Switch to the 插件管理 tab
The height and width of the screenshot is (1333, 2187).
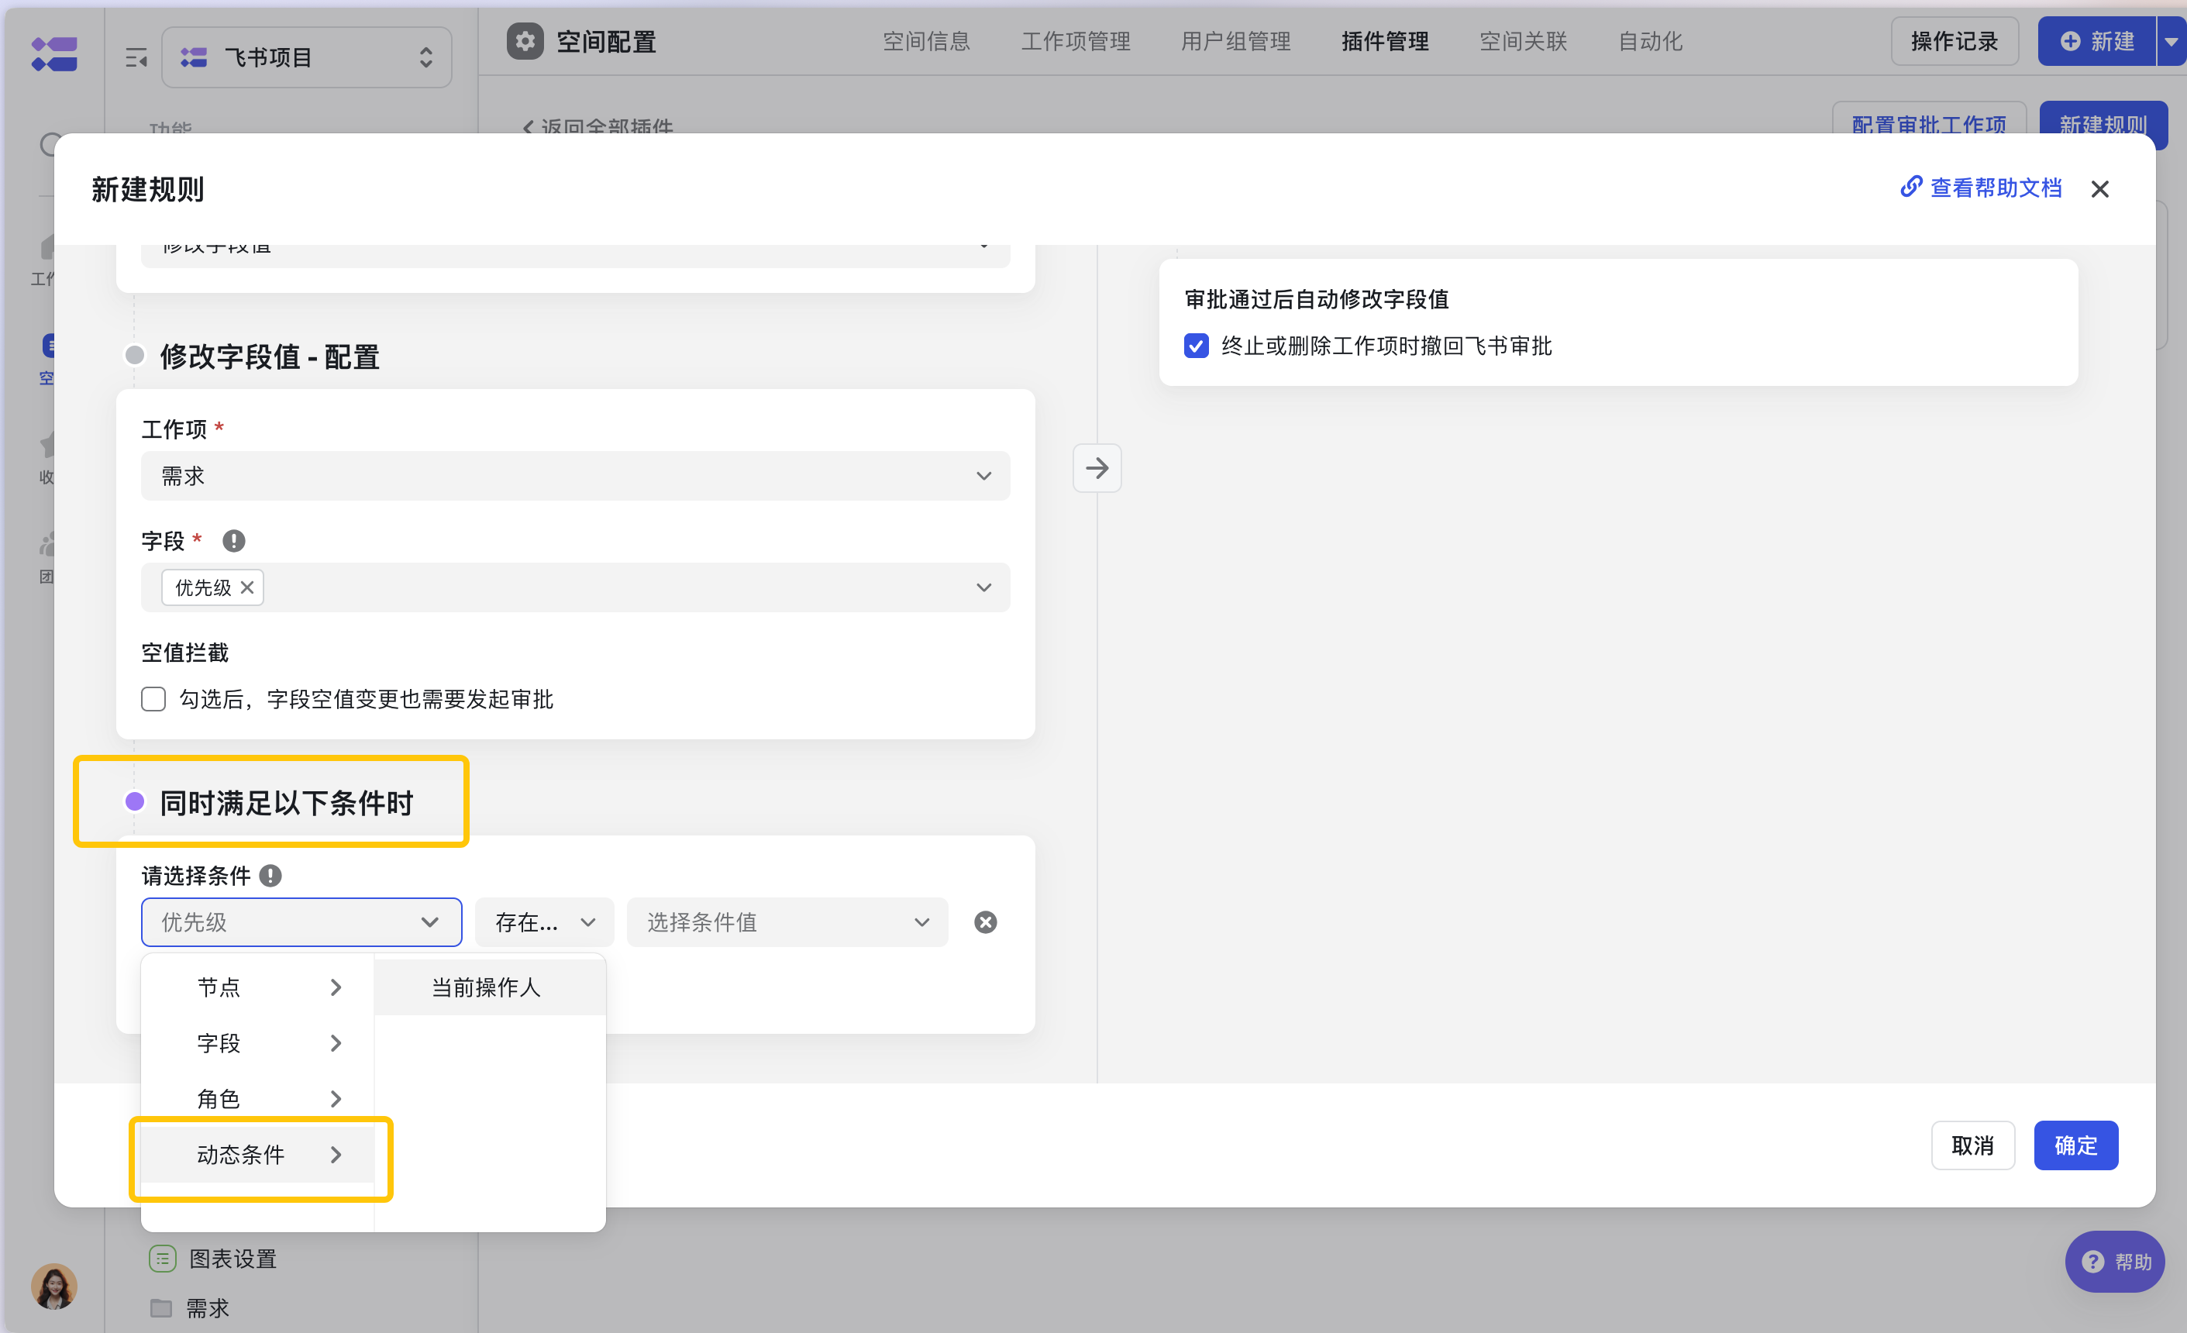[1385, 42]
